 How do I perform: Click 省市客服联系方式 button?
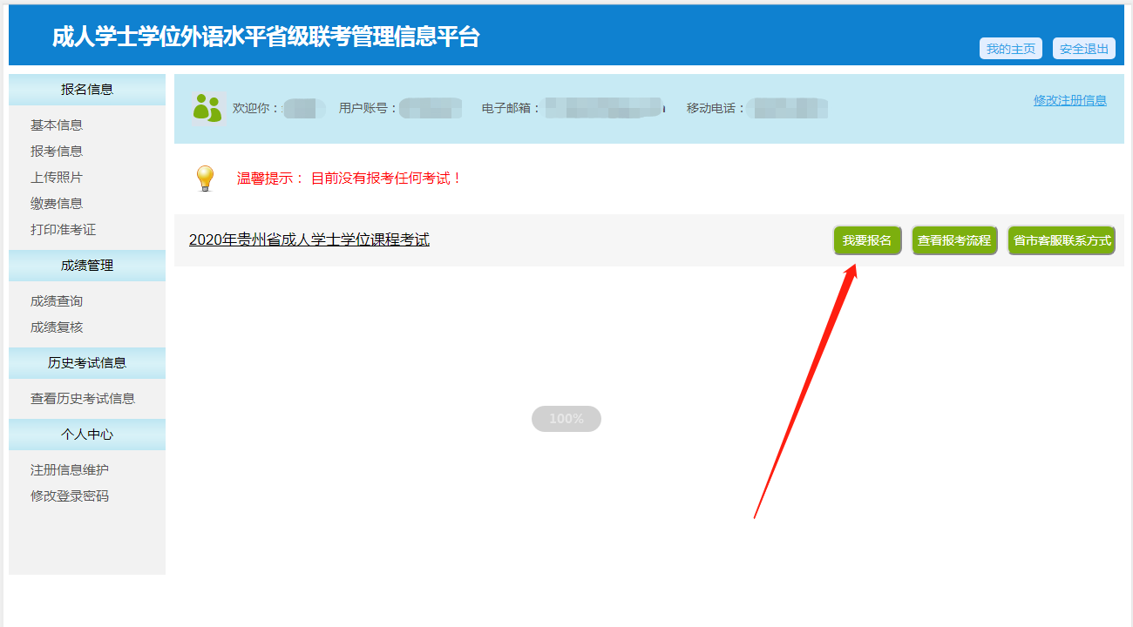click(1062, 240)
